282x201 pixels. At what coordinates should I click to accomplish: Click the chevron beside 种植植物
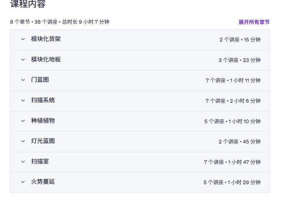click(x=23, y=121)
